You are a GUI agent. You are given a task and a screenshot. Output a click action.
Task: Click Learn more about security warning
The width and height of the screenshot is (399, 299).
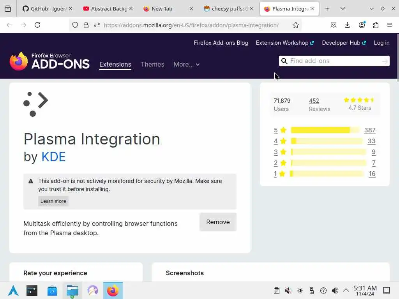53,201
